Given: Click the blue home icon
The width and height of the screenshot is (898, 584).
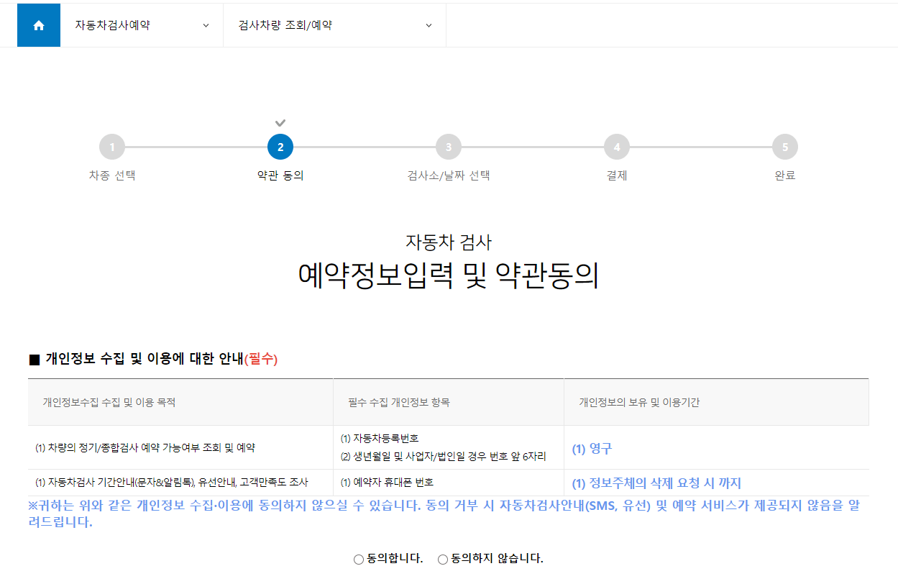Looking at the screenshot, I should (37, 24).
